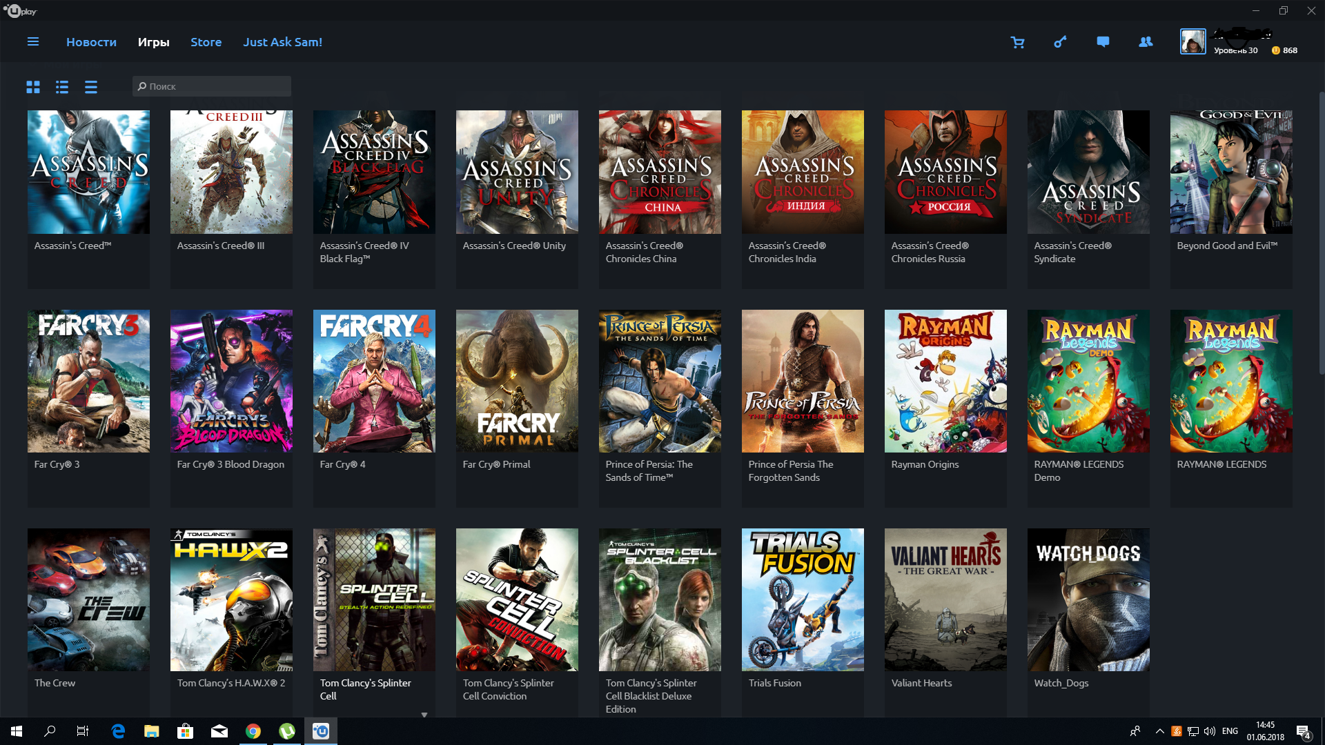Open Microsoft Store from taskbar
1325x745 pixels.
click(186, 731)
